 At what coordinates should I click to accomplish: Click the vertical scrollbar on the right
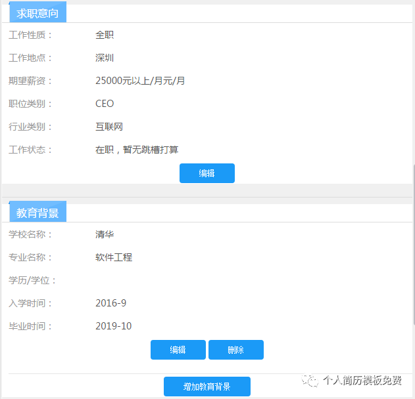coord(414,244)
